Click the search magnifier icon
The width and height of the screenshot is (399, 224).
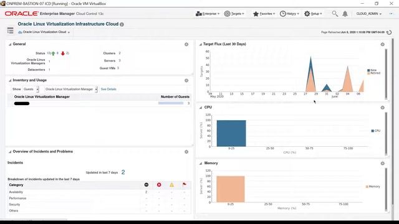click(x=335, y=14)
